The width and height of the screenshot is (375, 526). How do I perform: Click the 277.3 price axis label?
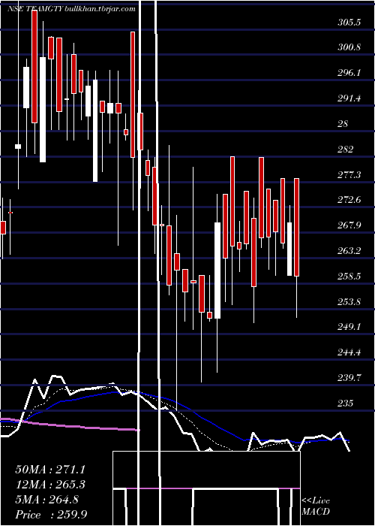[x=349, y=175]
